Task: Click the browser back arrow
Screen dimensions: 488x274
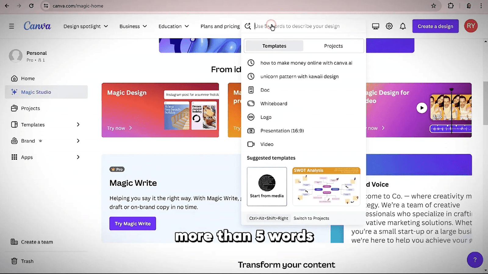Action: (x=7, y=6)
